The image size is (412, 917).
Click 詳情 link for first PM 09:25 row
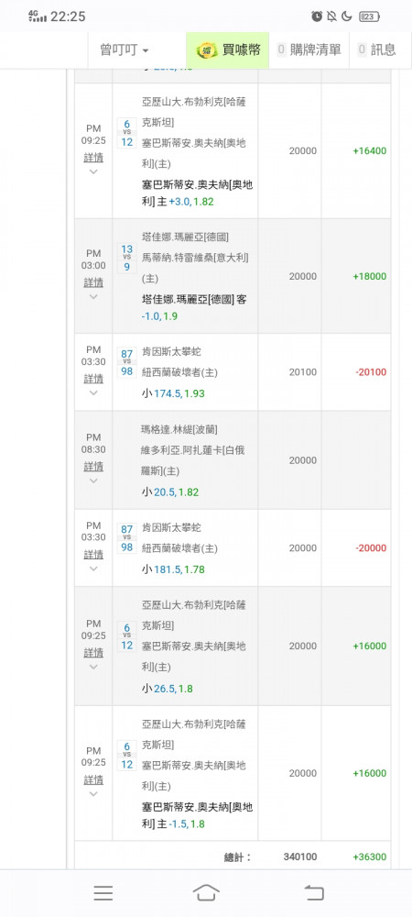point(93,158)
